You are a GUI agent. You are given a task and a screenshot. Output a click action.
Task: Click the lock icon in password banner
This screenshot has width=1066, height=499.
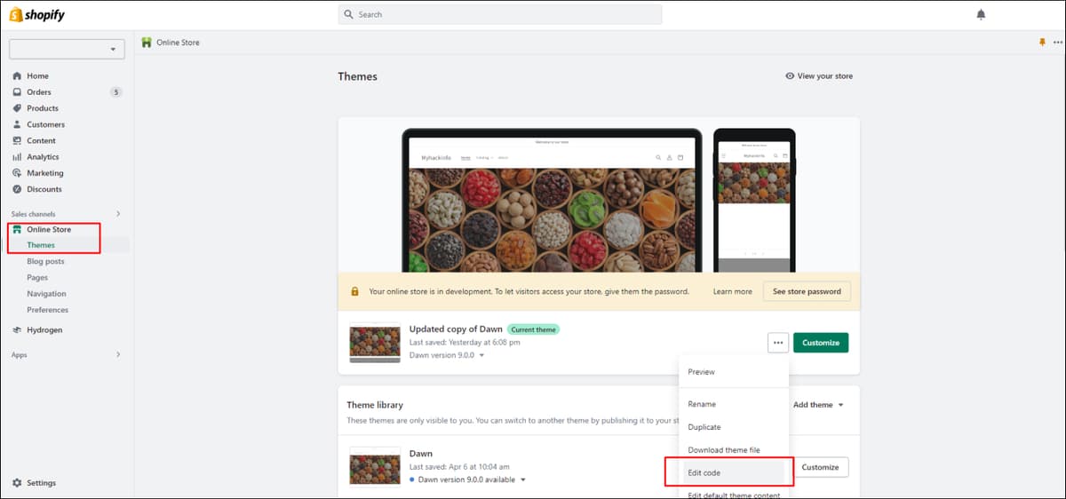coord(354,291)
